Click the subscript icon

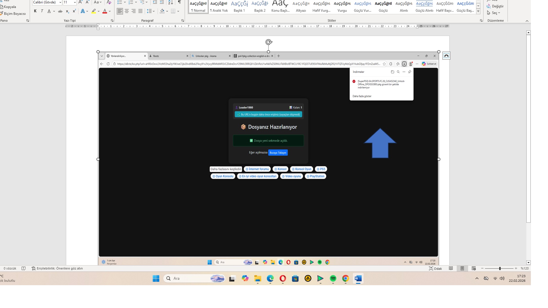[67, 11]
